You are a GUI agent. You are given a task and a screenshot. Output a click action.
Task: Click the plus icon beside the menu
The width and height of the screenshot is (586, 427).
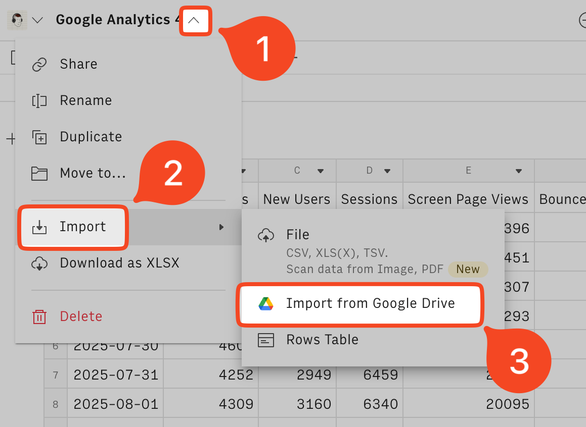coord(11,139)
